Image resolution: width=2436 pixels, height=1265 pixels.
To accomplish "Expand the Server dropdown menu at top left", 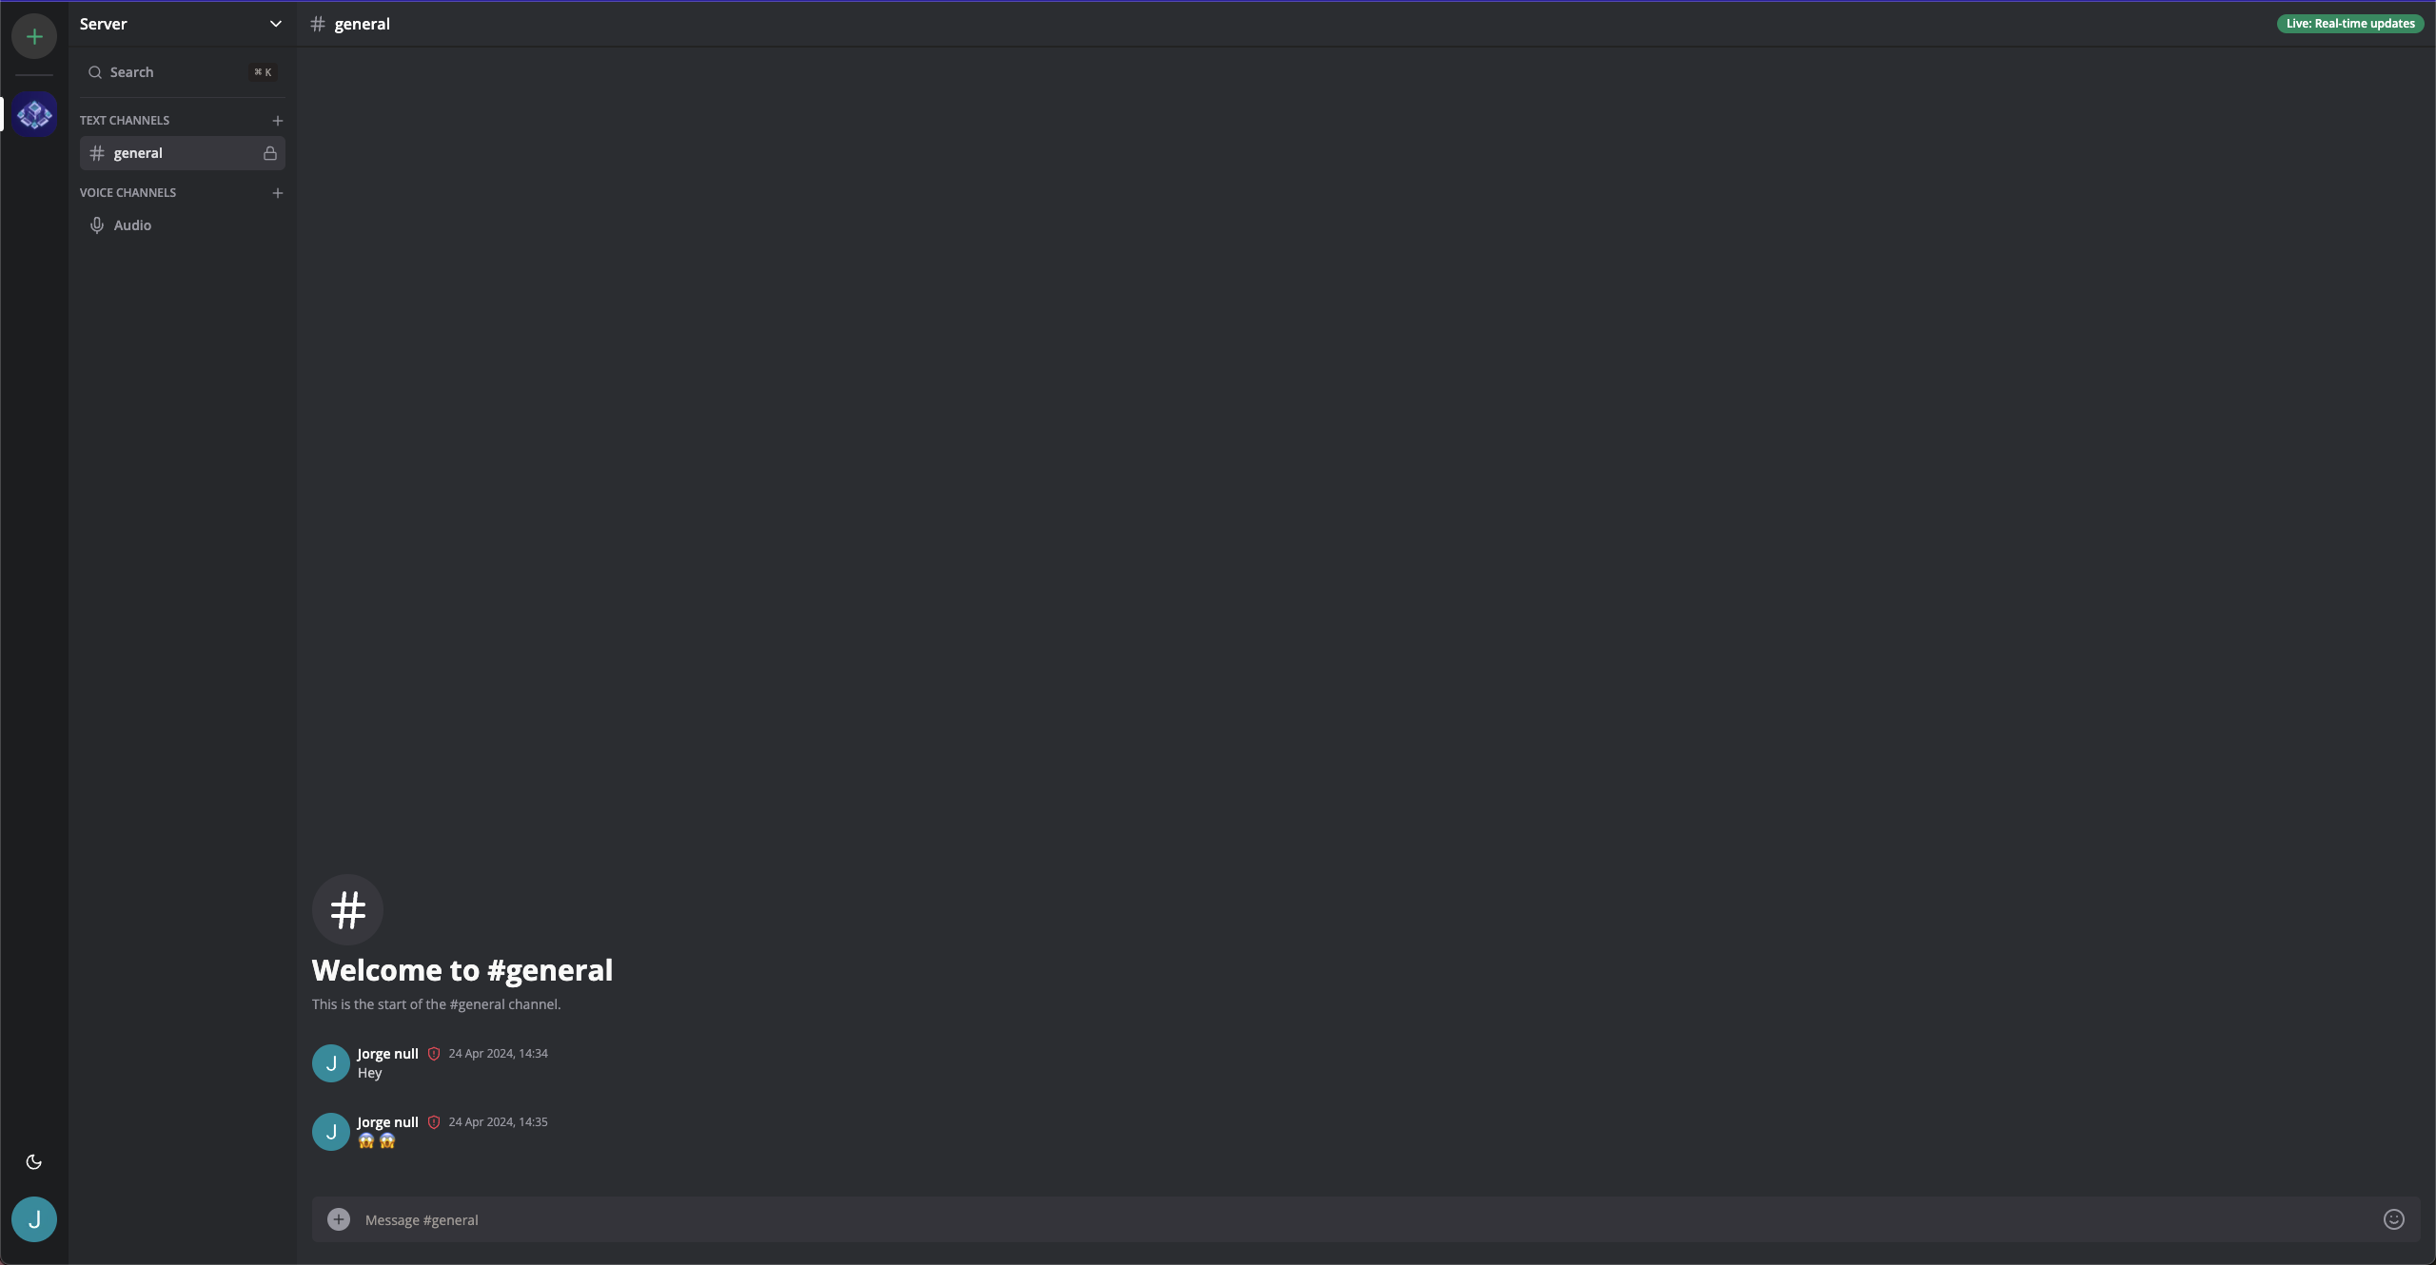I will tap(270, 24).
